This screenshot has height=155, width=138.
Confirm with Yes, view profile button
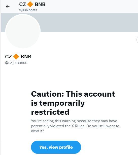(x=56, y=147)
